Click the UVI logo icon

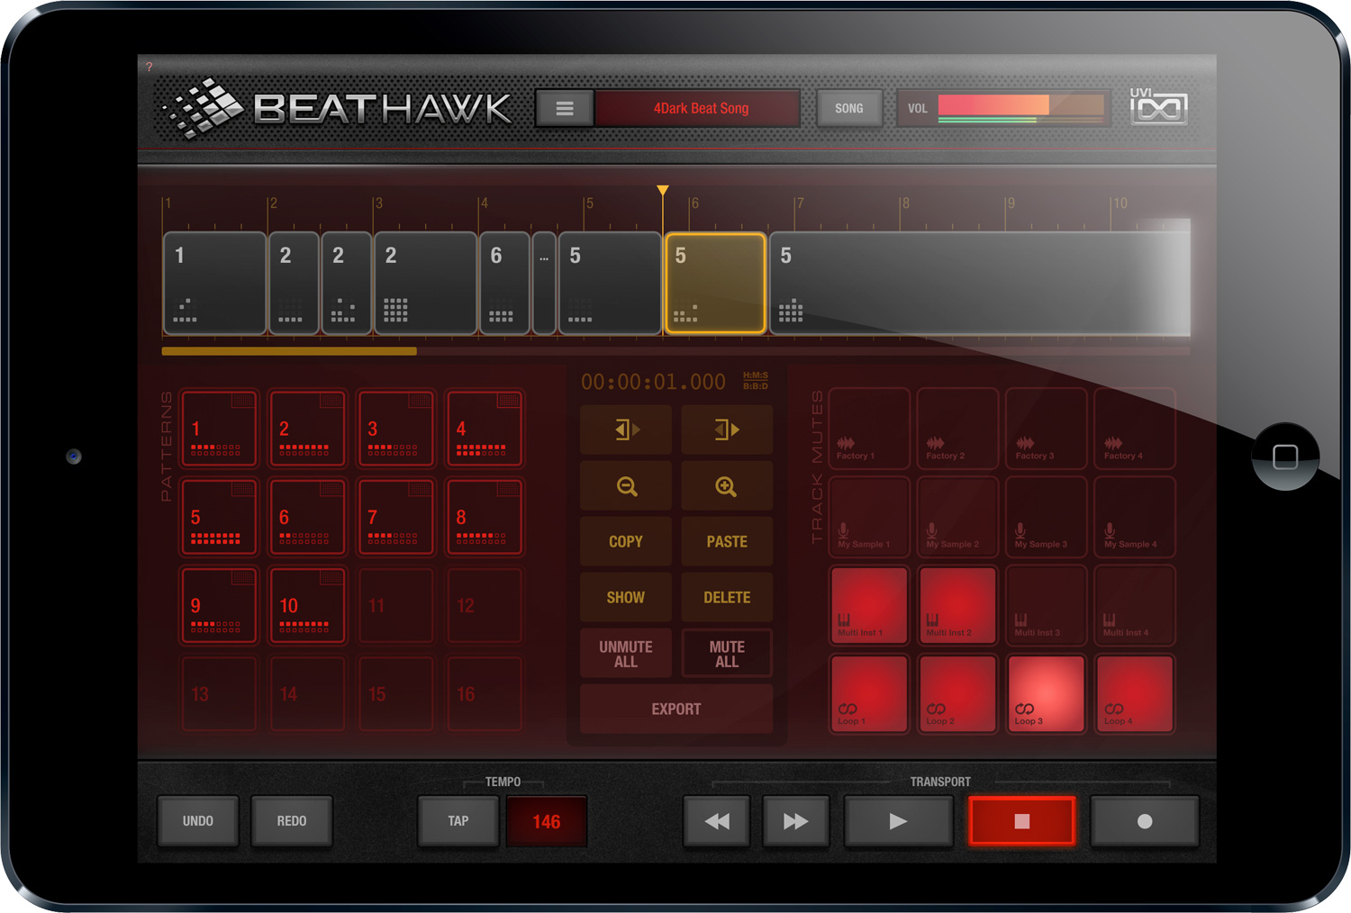1158,106
